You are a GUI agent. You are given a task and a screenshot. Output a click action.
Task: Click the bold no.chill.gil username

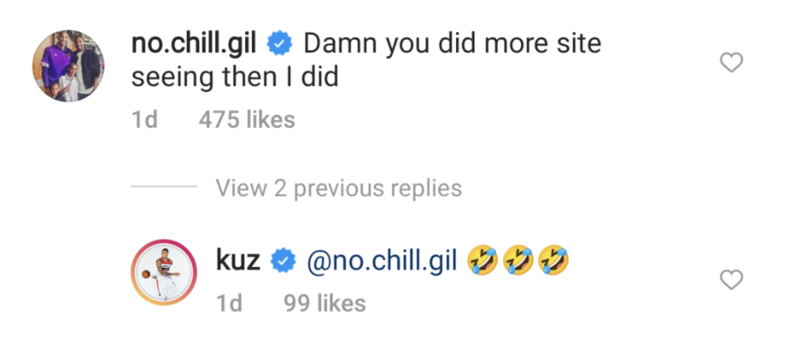click(194, 43)
